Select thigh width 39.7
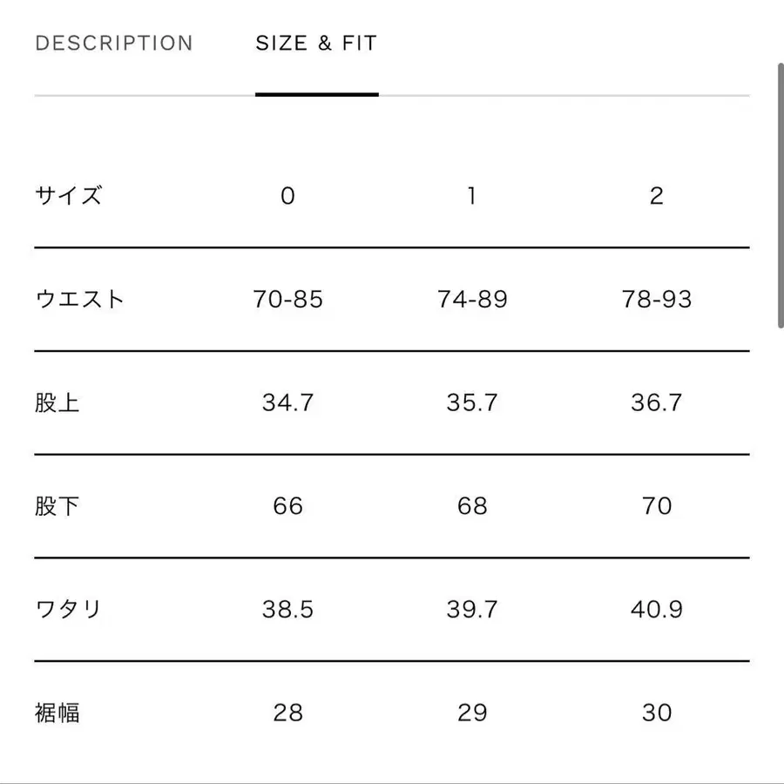Screen dimensions: 784x784 pos(471,609)
